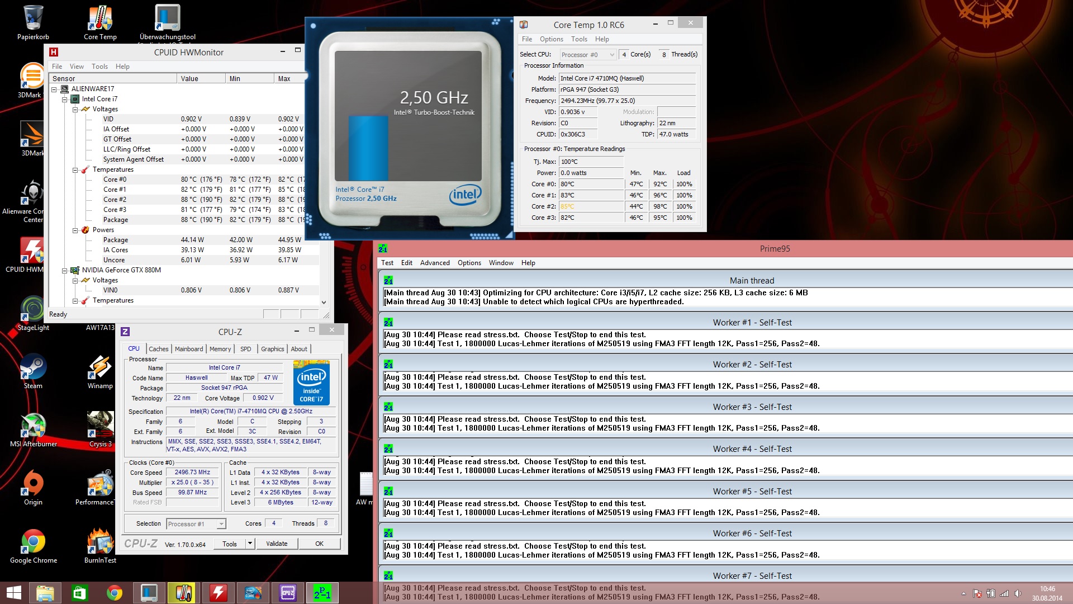Click the Model field in Core Temp
The image size is (1073, 604).
click(627, 78)
